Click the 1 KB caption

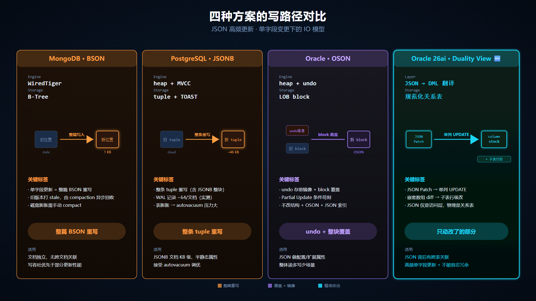pyautogui.click(x=107, y=152)
